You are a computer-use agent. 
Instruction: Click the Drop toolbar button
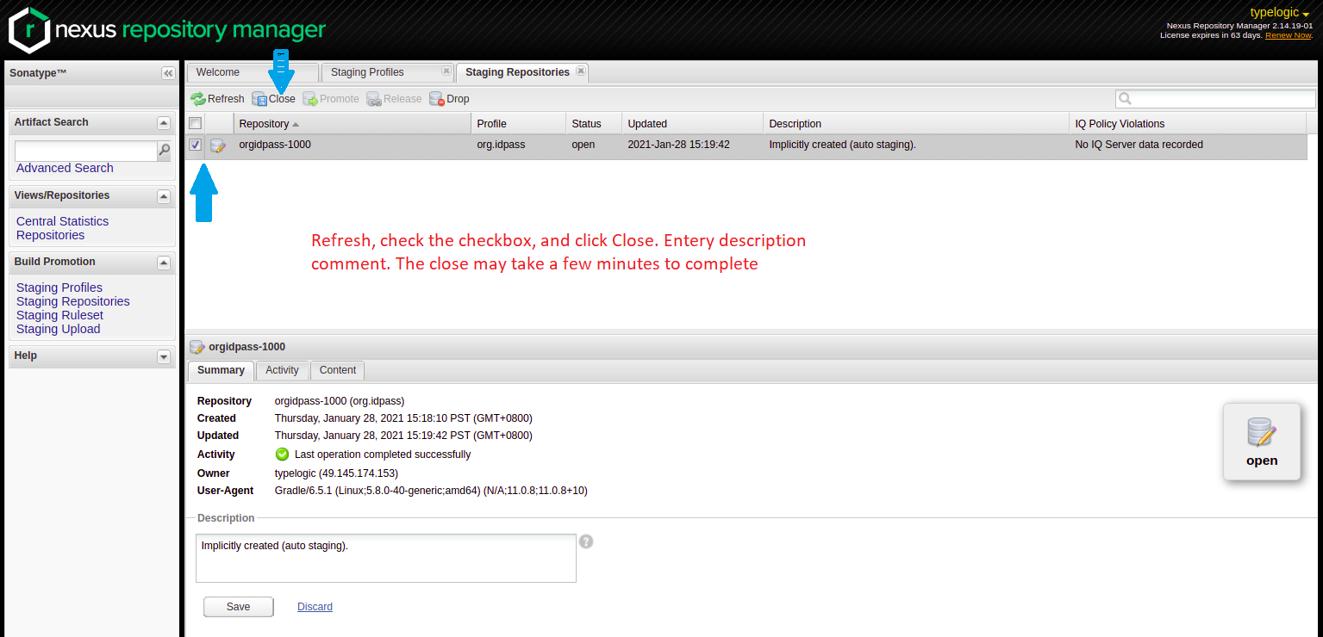(449, 99)
